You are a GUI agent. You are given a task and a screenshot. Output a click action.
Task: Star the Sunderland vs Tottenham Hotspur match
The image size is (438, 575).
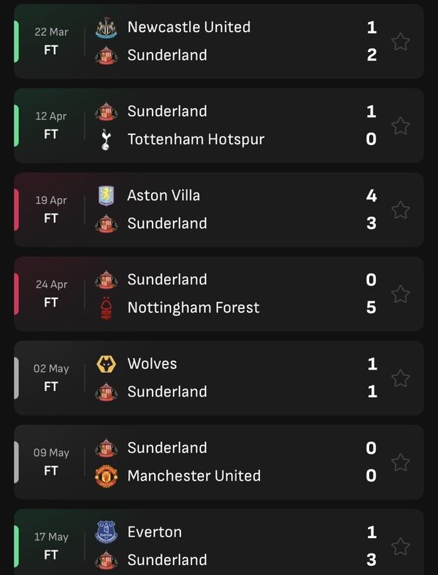point(400,126)
